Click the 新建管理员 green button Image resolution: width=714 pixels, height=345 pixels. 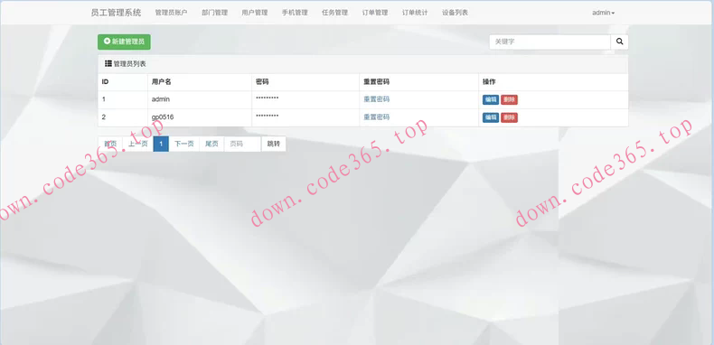(124, 42)
